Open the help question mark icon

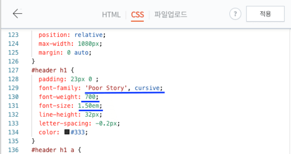tap(235, 14)
